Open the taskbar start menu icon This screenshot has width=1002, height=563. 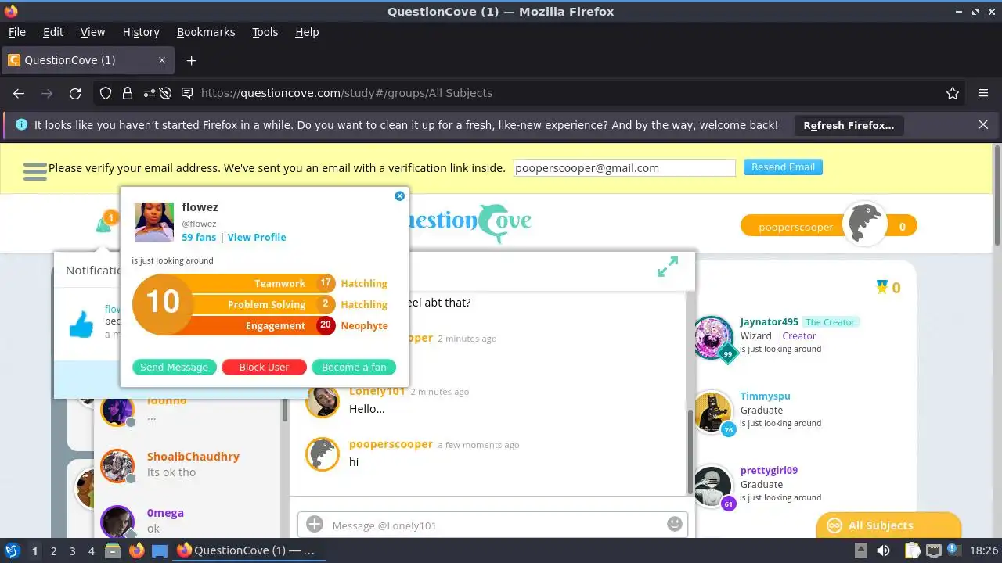pyautogui.click(x=12, y=550)
